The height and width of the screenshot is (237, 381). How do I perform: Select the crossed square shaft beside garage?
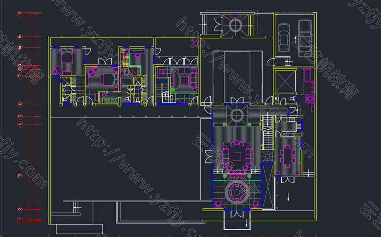pos(285,82)
